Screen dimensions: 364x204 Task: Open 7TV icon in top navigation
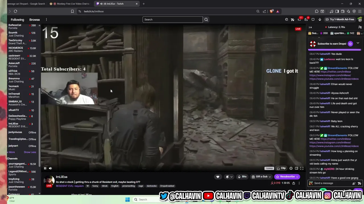[x=292, y=20]
